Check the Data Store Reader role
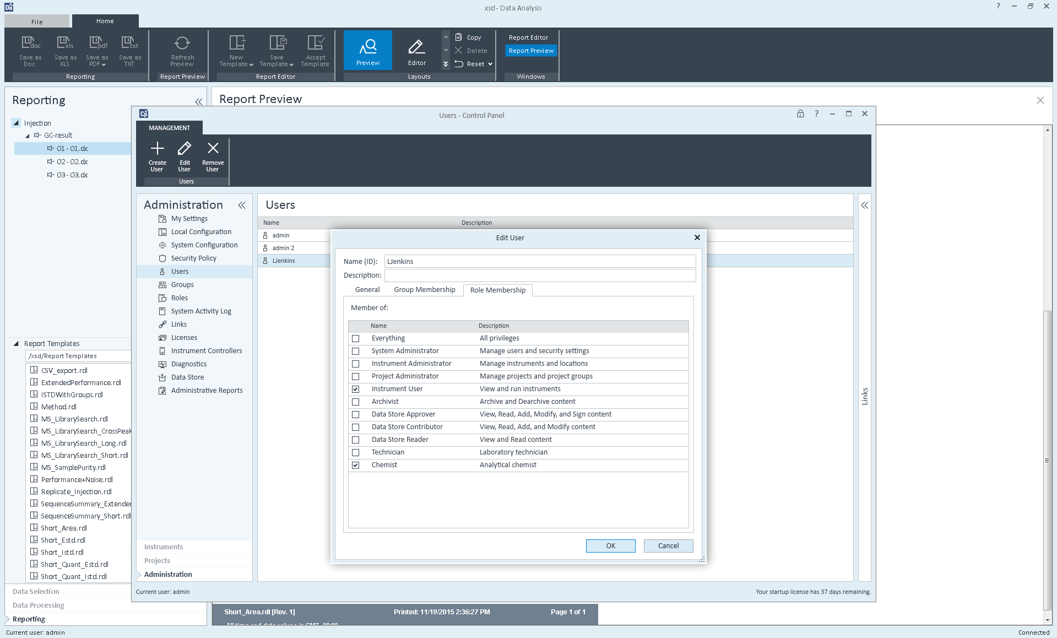Screen dimensions: 1057x638 coord(356,440)
